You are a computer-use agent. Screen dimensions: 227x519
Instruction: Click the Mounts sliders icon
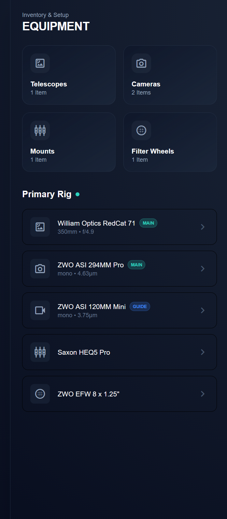click(x=39, y=130)
